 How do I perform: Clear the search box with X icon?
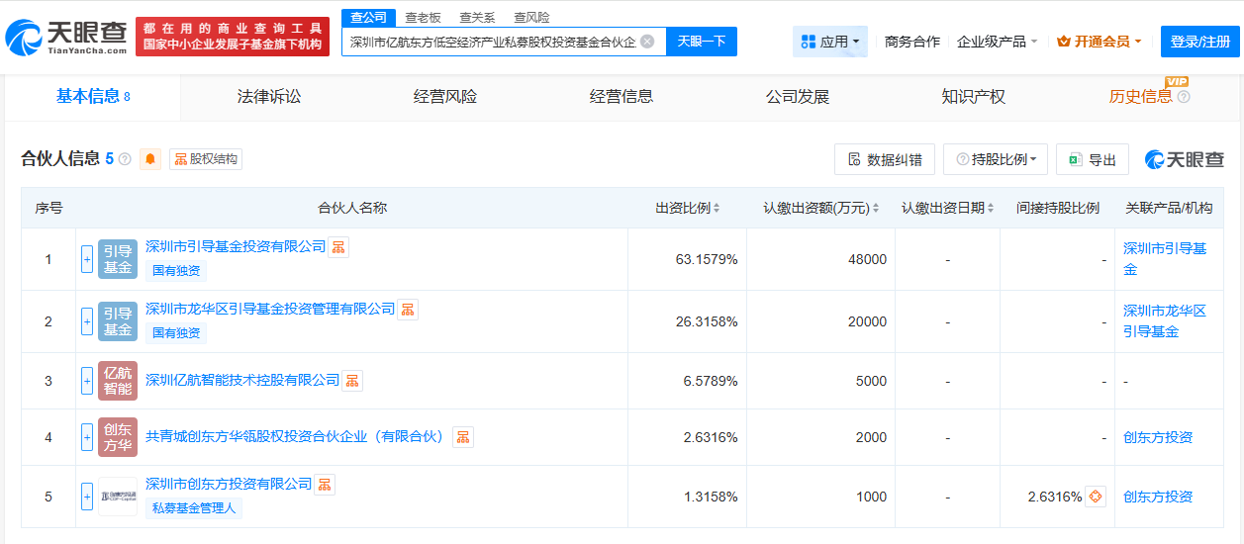(647, 42)
